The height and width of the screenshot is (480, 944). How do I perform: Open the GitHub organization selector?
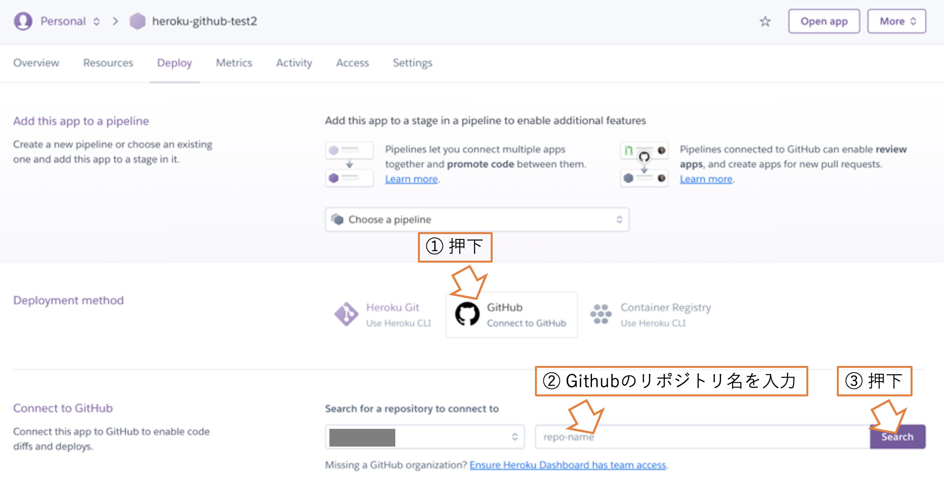[x=424, y=437]
